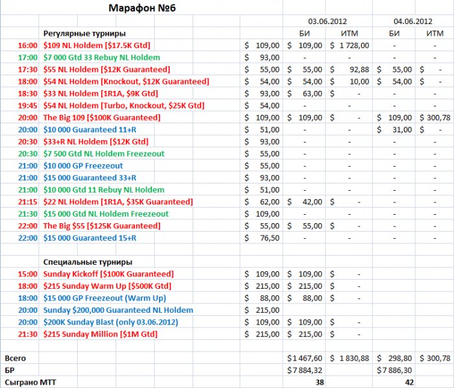Click the БР row label

tap(10, 370)
